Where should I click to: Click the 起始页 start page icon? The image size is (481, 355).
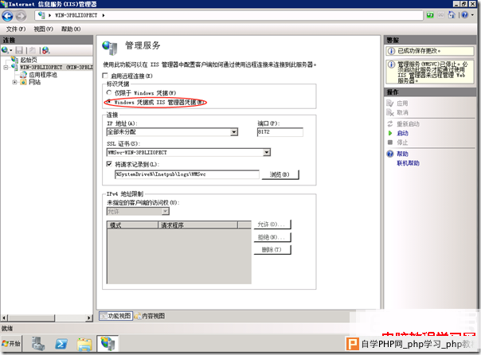tap(15, 59)
